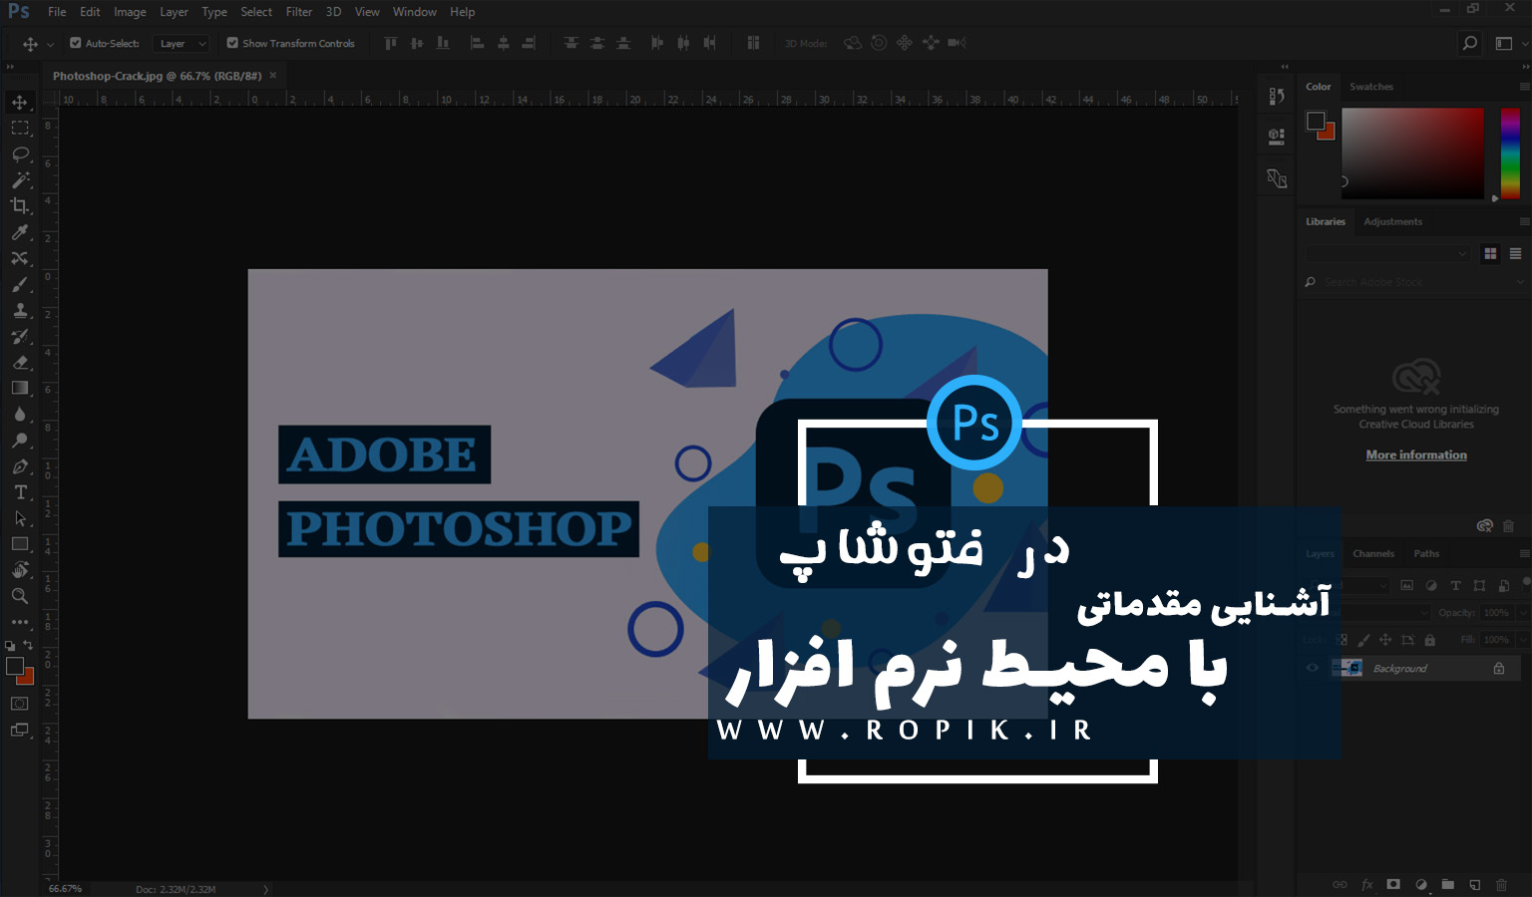Open the Window menu
The image size is (1532, 897).
pos(414,12)
